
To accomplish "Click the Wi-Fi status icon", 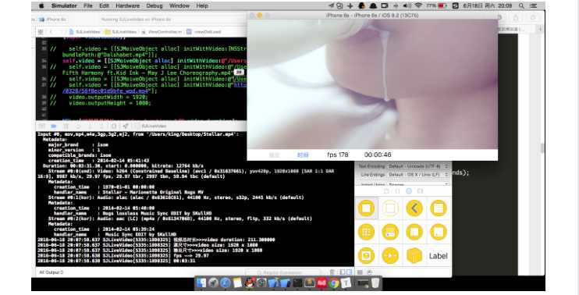I will (418, 6).
